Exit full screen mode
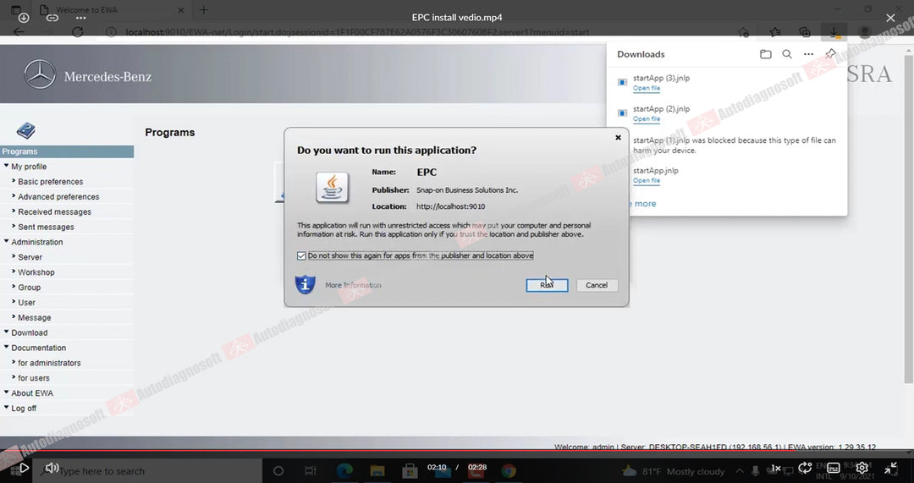Viewport: 914px width, 483px height. 890,468
